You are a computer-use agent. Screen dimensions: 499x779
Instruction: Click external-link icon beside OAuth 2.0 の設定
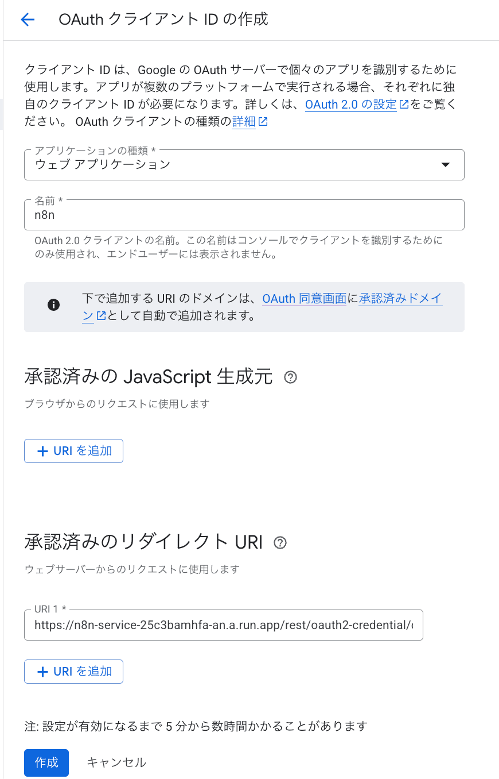point(404,105)
